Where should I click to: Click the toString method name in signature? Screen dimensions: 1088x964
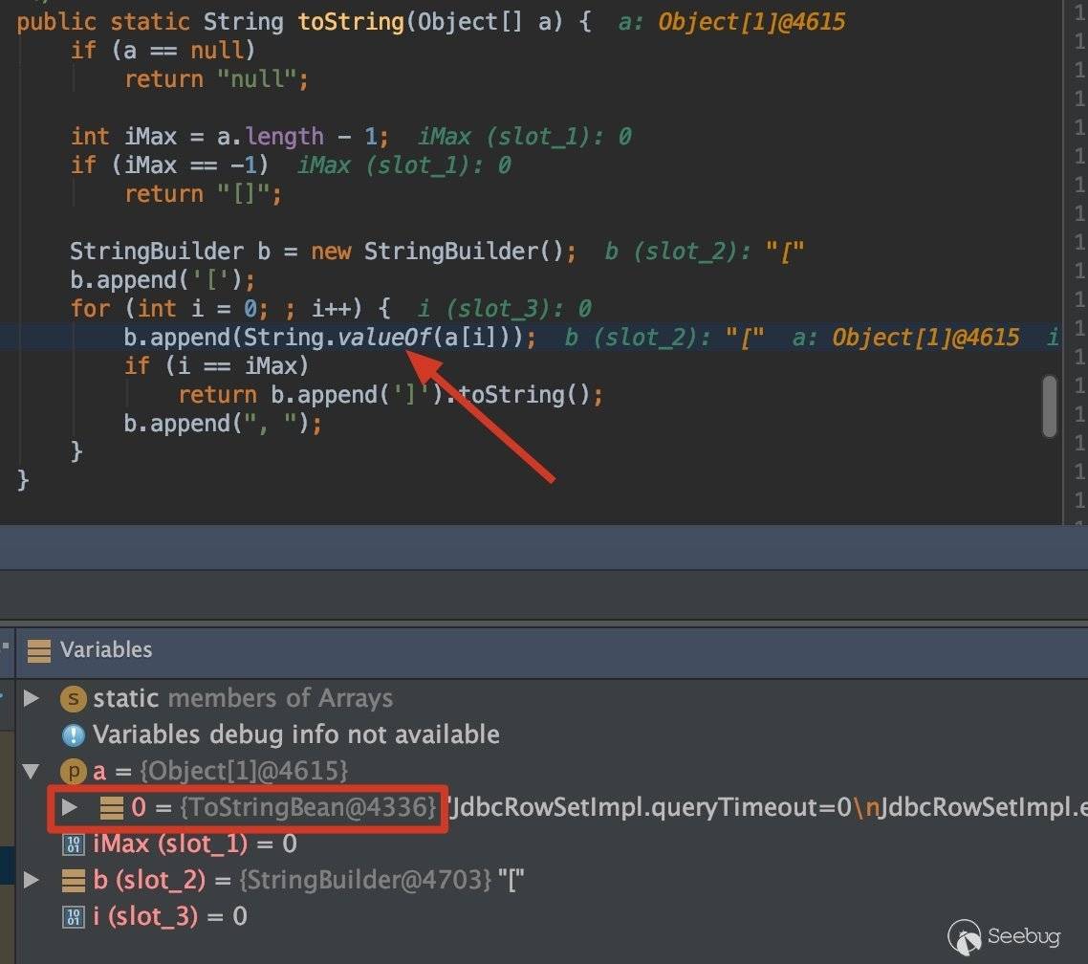click(x=351, y=22)
